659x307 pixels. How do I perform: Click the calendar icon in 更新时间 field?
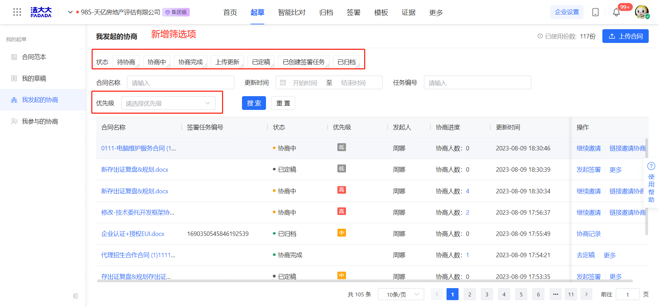pos(283,83)
